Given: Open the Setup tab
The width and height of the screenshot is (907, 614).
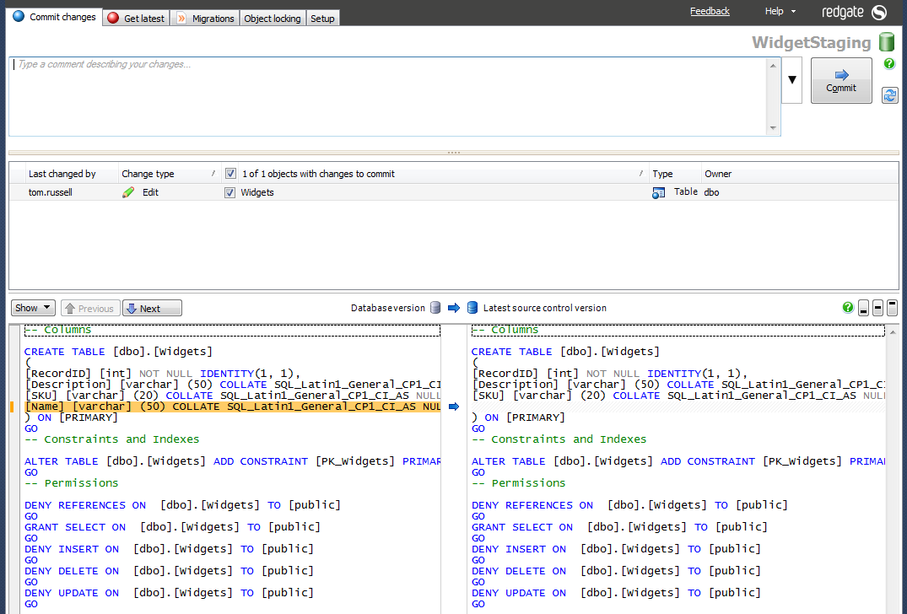Looking at the screenshot, I should [x=322, y=19].
